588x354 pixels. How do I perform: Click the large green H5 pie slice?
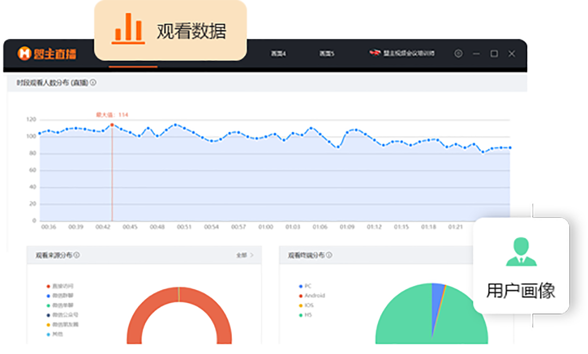coord(405,319)
